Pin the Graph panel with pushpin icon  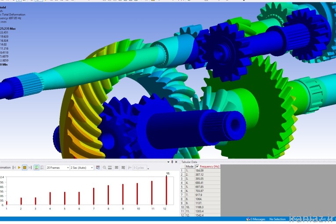(x=172, y=162)
